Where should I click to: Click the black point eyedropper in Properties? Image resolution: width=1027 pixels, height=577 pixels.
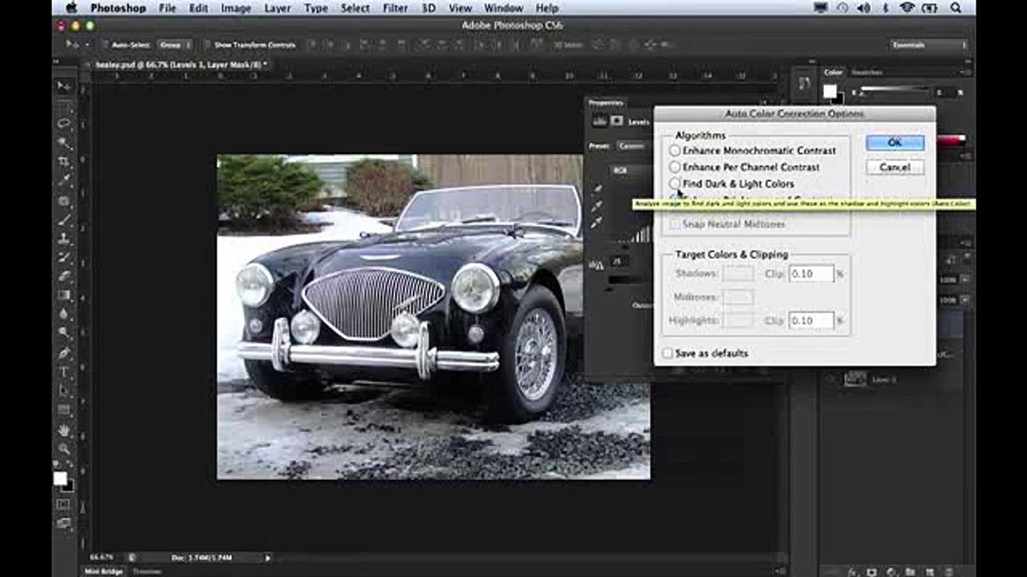[x=598, y=189]
